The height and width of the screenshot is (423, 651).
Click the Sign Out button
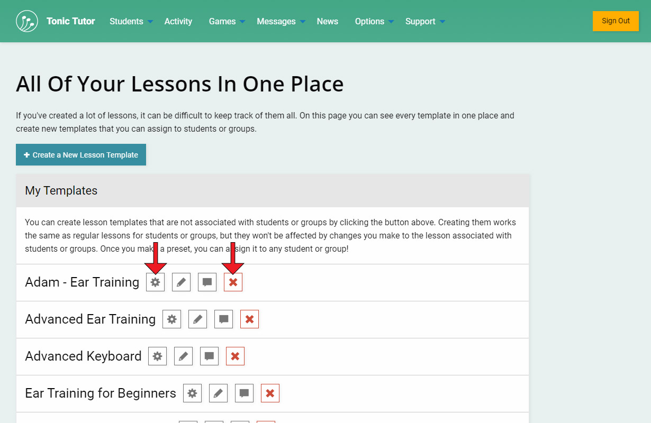pyautogui.click(x=616, y=21)
